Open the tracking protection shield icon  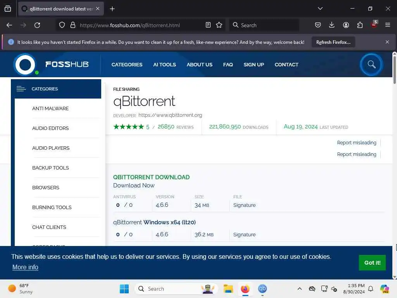point(62,25)
